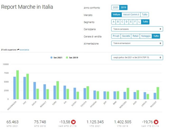The width and height of the screenshot is (180, 135).
Task: Select segment F
Action: coord(135,22)
